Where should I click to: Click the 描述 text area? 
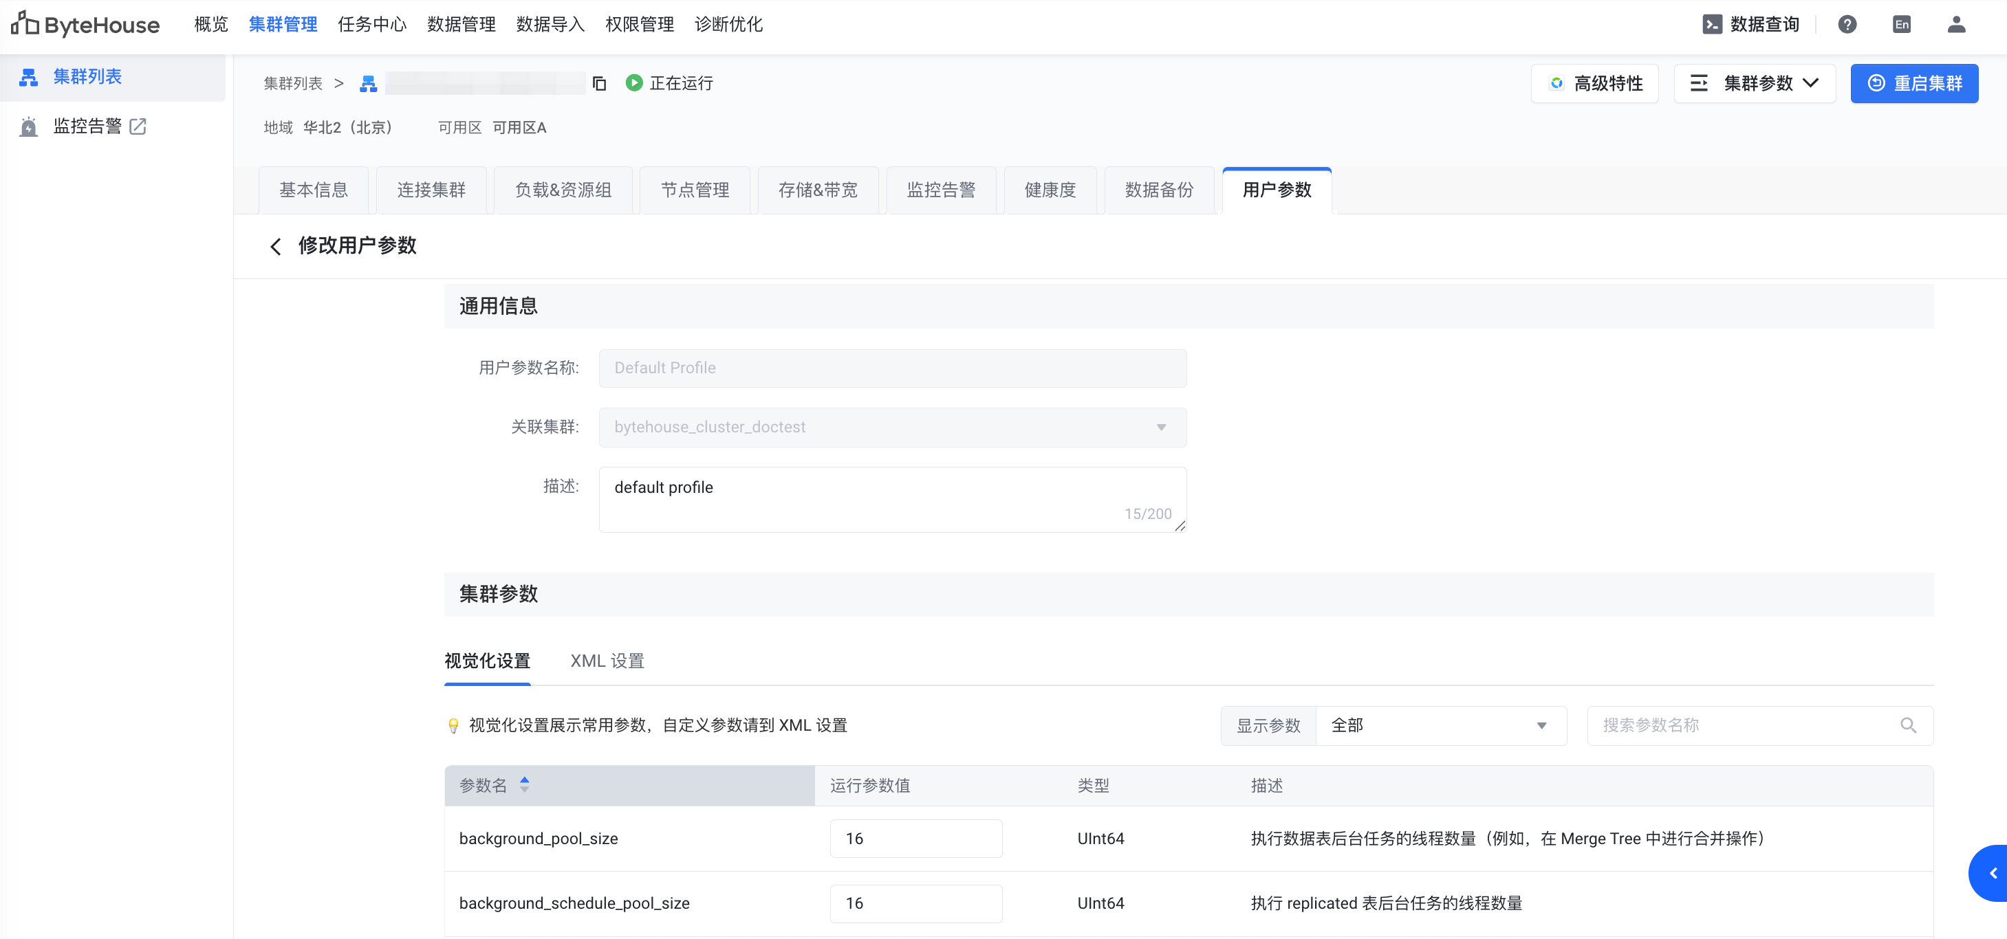(x=892, y=498)
